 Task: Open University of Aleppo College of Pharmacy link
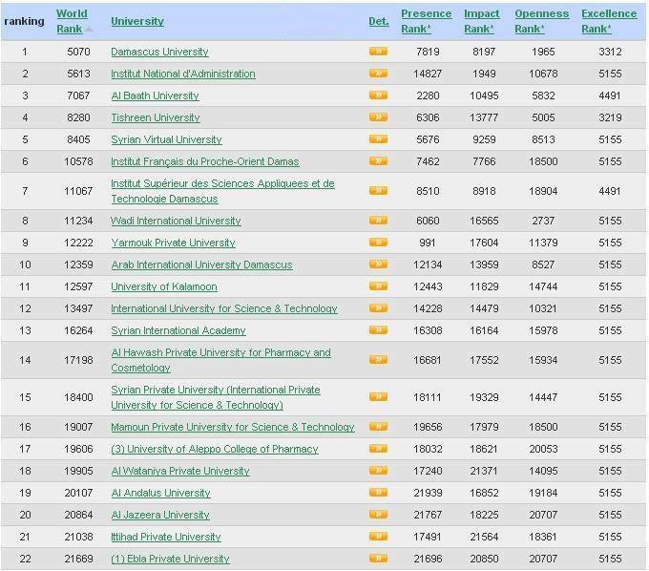215,449
